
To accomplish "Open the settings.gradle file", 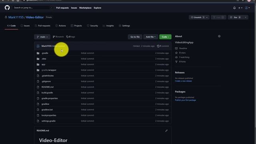I will [x=48, y=121].
